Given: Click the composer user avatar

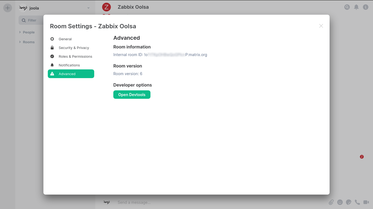Looking at the screenshot, I should point(106,202).
